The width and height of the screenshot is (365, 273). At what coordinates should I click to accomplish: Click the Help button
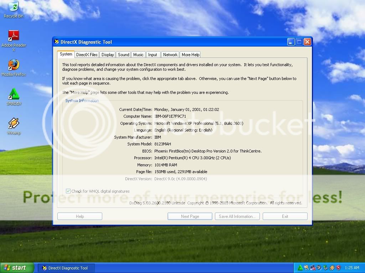[80, 216]
